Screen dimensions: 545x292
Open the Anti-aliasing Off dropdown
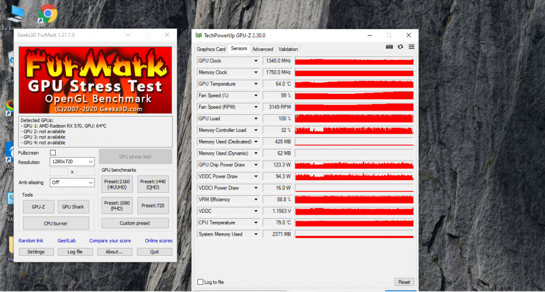tap(72, 183)
